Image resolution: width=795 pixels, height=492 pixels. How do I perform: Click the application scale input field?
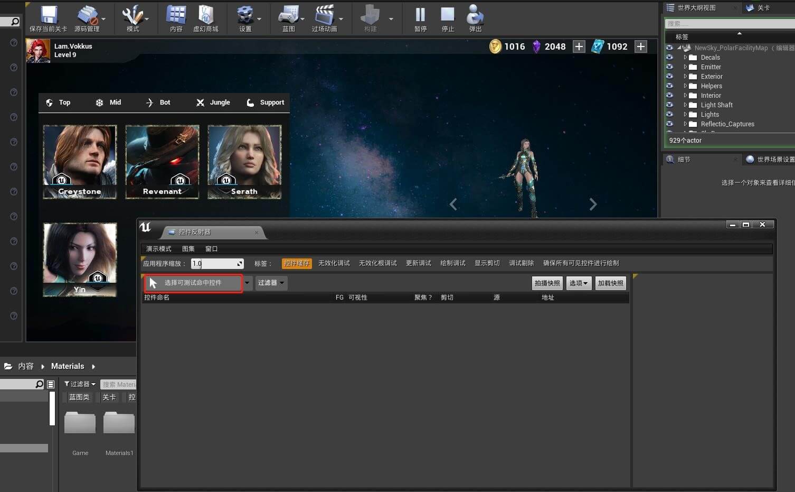(x=217, y=263)
